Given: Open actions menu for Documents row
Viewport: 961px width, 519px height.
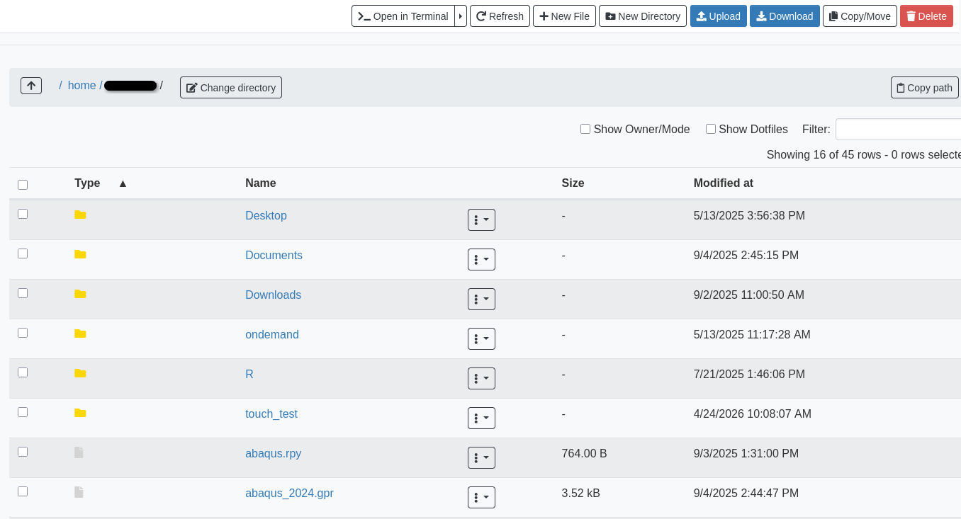Looking at the screenshot, I should tap(481, 259).
